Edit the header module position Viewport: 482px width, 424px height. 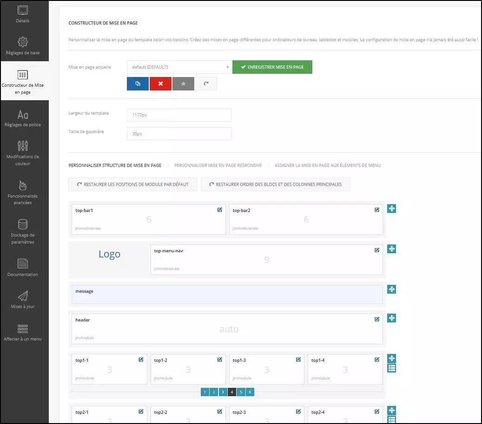(x=377, y=319)
